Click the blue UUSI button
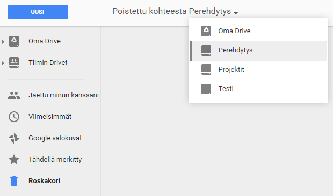This screenshot has width=333, height=196. click(38, 12)
